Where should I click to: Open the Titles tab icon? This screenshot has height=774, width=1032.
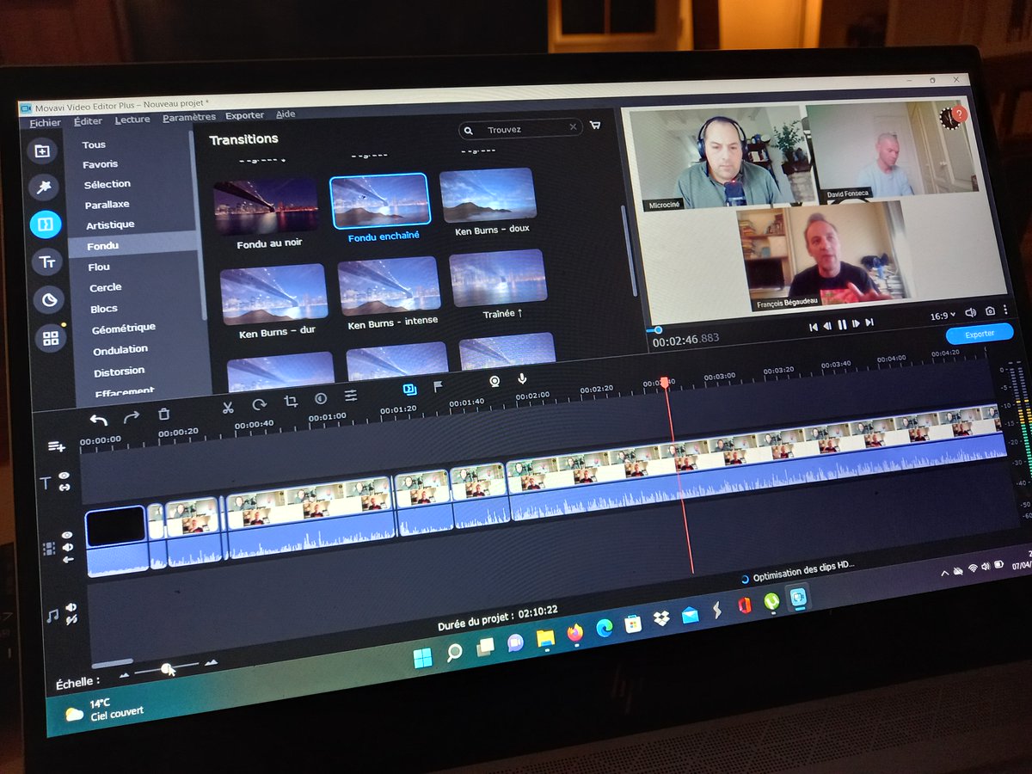click(x=46, y=262)
